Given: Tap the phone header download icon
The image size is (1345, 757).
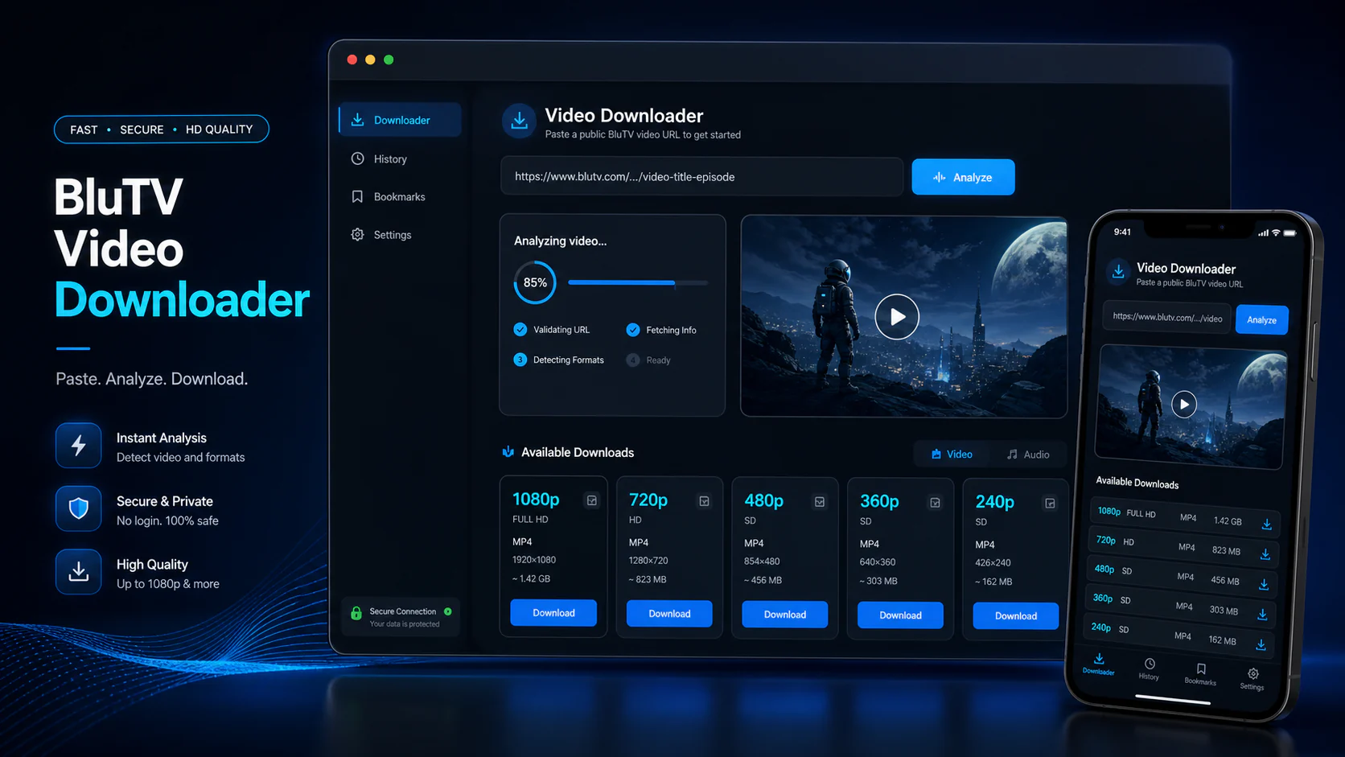Looking at the screenshot, I should (x=1118, y=272).
